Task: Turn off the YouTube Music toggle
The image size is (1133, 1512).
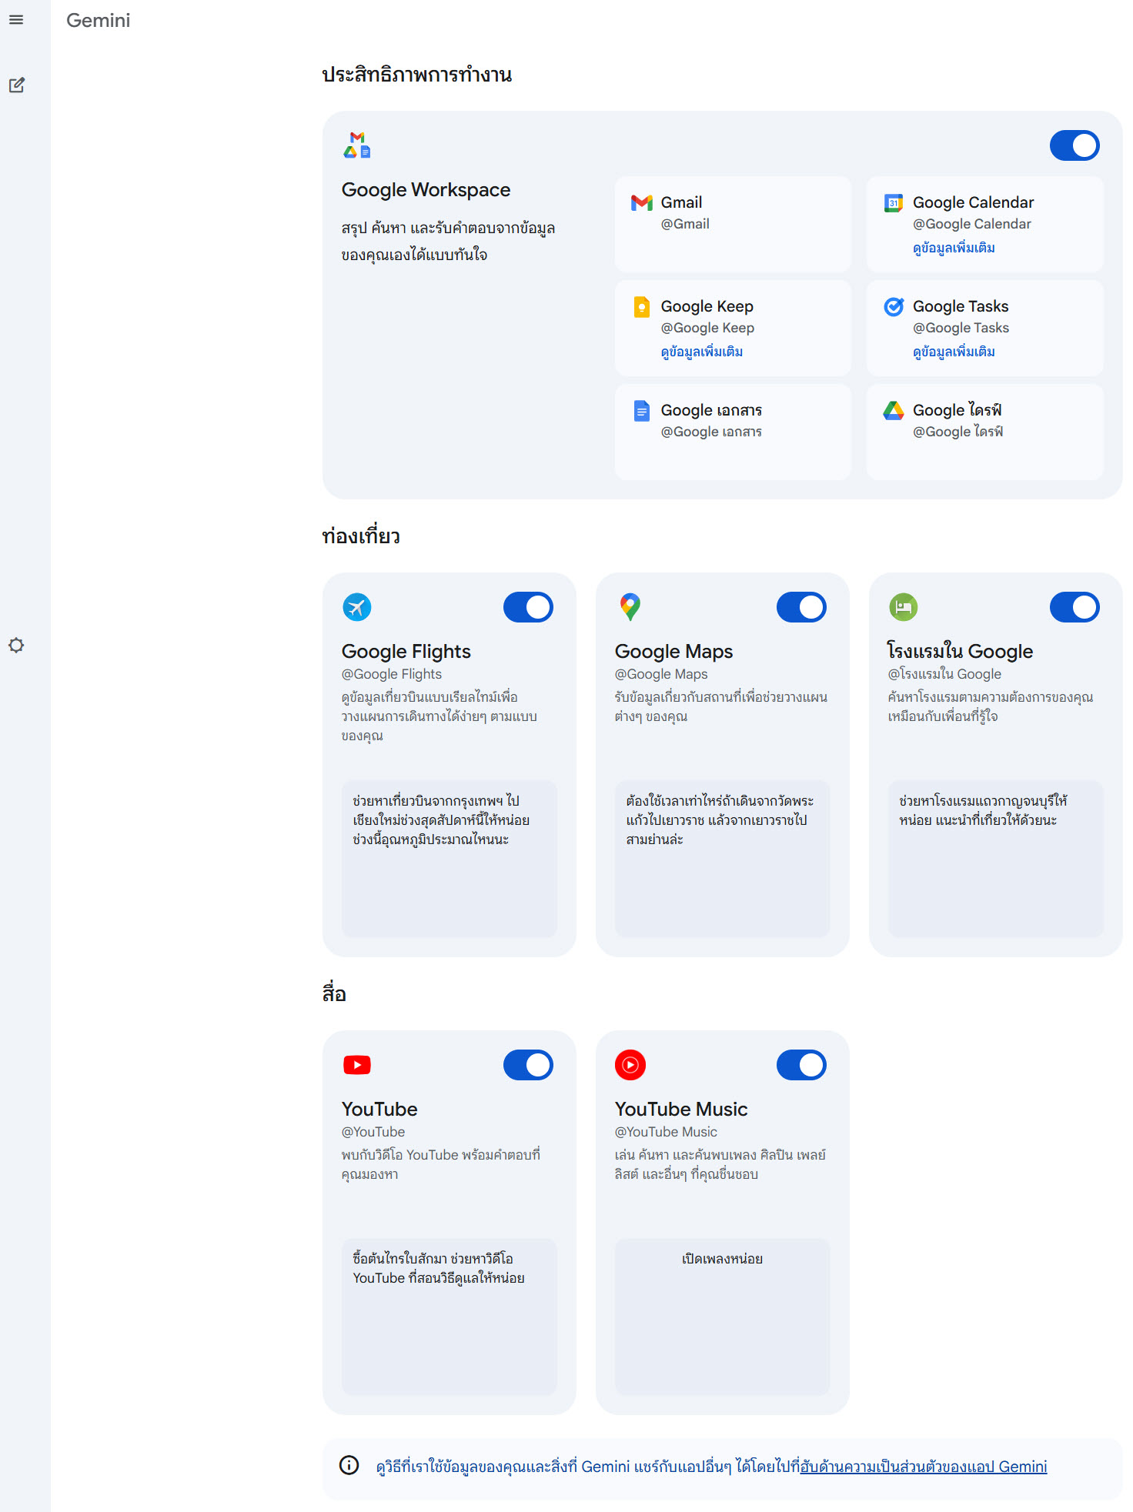Action: (x=801, y=1065)
